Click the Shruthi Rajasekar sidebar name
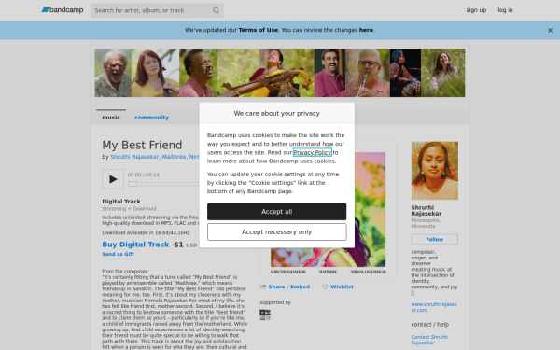 [427, 211]
